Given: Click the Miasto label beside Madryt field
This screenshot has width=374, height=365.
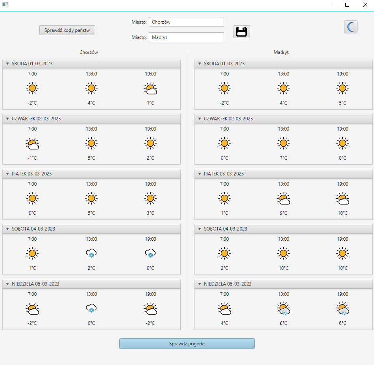Looking at the screenshot, I should (139, 37).
